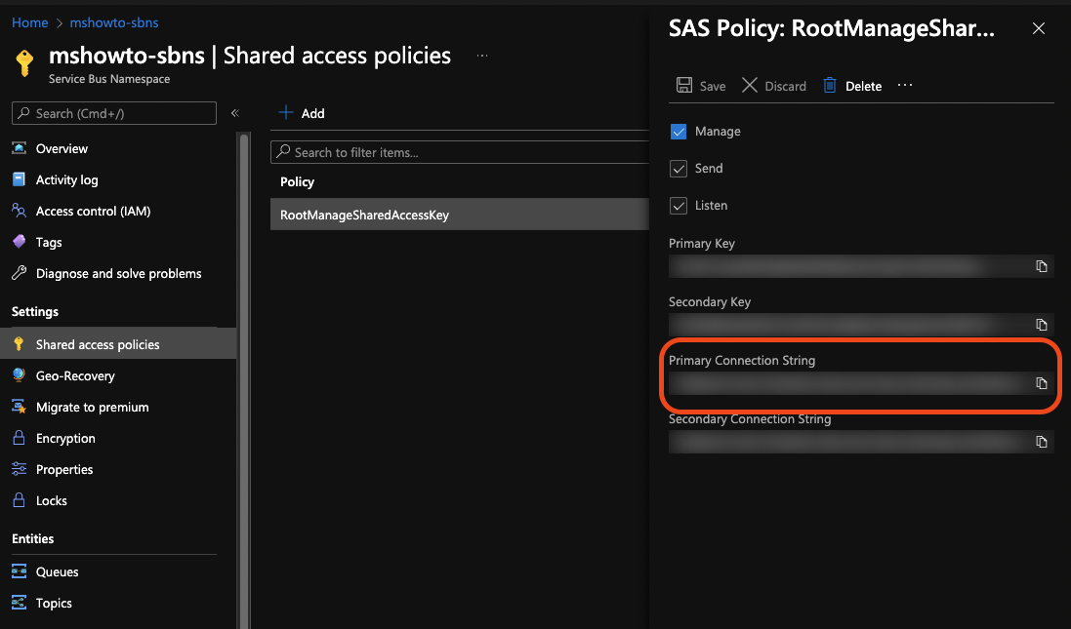Screen dimensions: 1071x629
Task: Click the Activity log icon
Action: click(20, 179)
